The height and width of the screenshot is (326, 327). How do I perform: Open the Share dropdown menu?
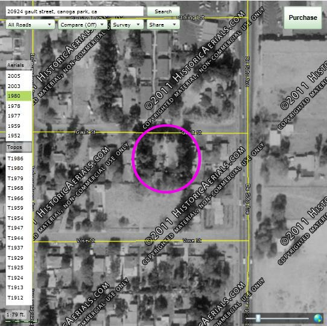(163, 25)
